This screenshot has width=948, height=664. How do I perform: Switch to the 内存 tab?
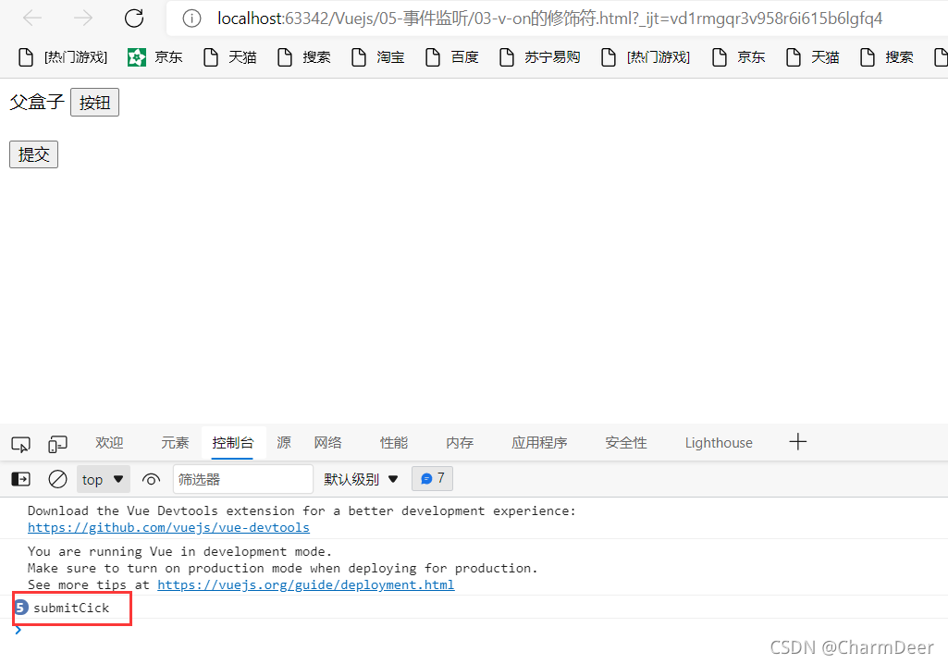tap(460, 443)
